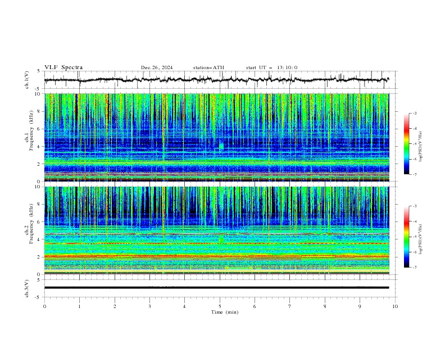Viewport: 445px width, 344px height.
Task: Click time axis tick label "9"
Action: [360, 306]
